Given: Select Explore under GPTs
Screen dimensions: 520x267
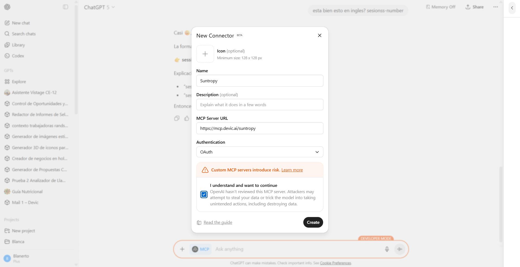Looking at the screenshot, I should pyautogui.click(x=19, y=81).
